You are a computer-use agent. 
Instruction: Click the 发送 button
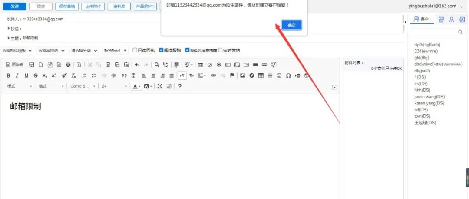click(15, 6)
